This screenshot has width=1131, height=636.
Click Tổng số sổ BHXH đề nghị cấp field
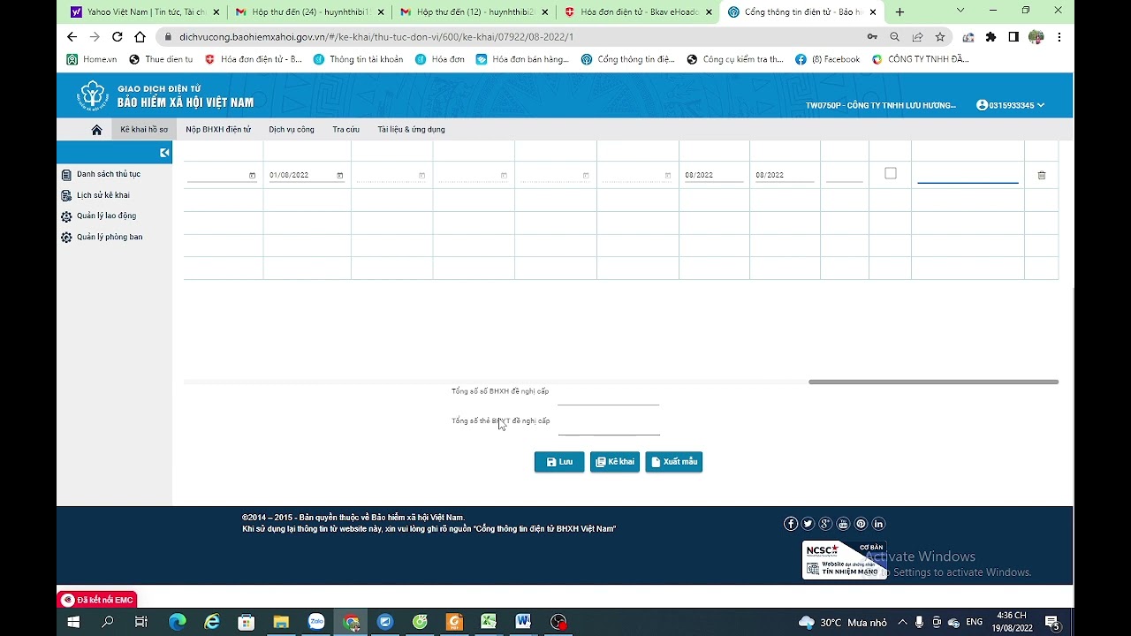coord(609,396)
